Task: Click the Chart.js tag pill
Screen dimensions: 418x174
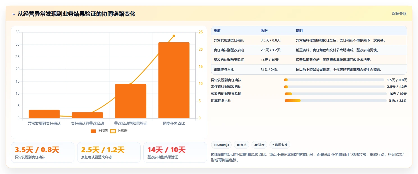Action: tap(221, 145)
